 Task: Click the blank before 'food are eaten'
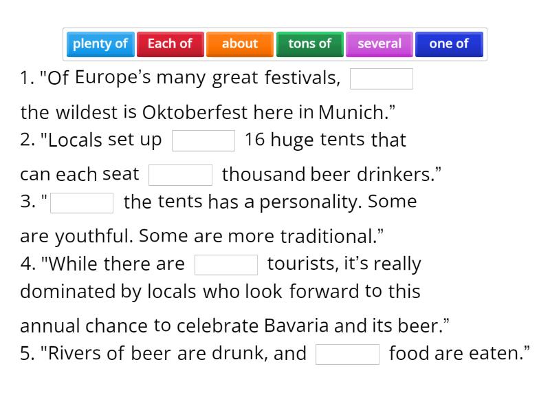[x=347, y=354]
